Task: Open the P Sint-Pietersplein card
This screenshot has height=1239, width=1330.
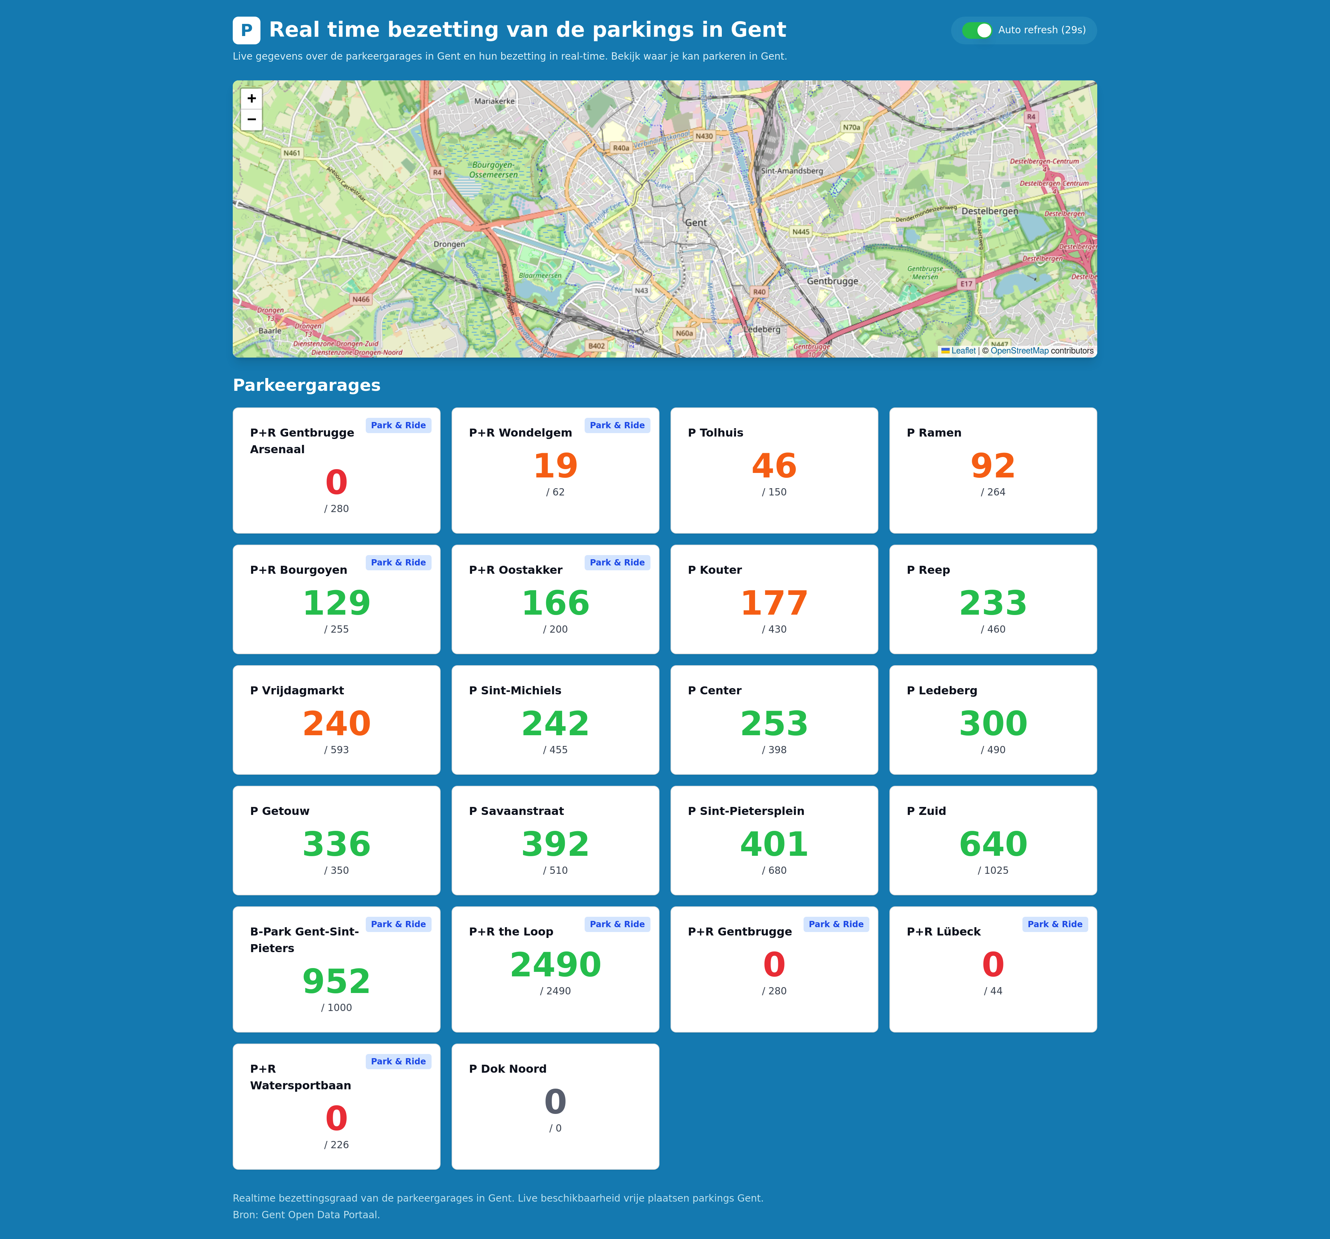Action: click(x=773, y=840)
